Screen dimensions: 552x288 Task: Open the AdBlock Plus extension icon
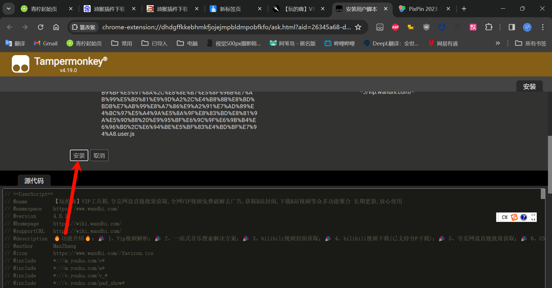(x=395, y=27)
